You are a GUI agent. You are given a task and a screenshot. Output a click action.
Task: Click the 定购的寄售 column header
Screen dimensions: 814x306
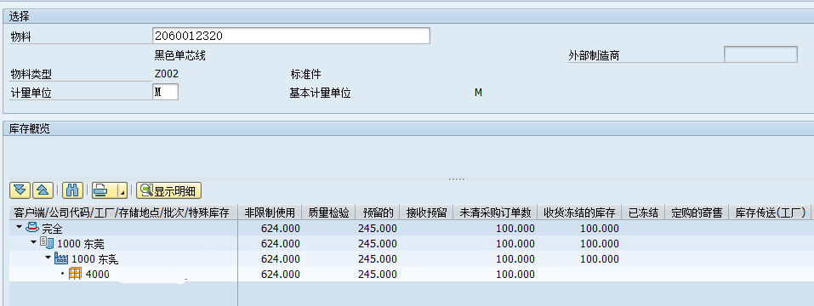coord(697,212)
